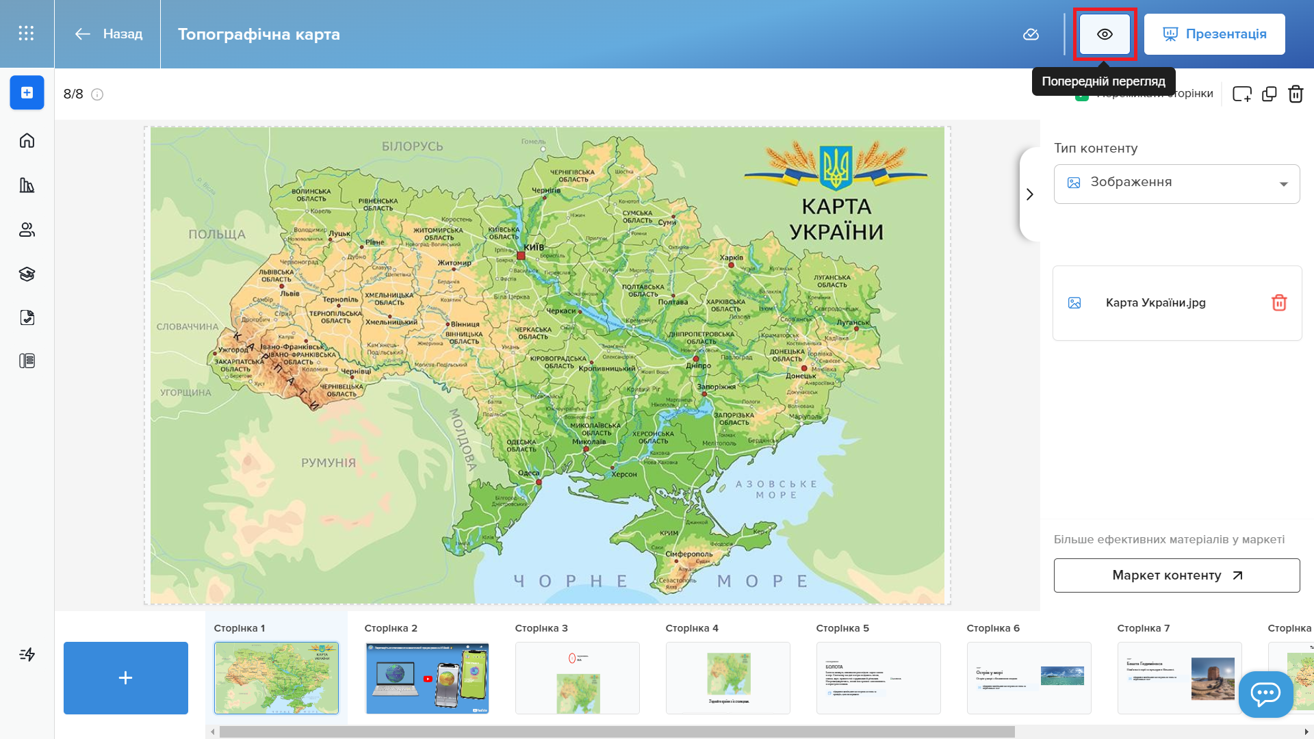
Task: Select Сторінка 3 thumbnail
Action: 578,678
